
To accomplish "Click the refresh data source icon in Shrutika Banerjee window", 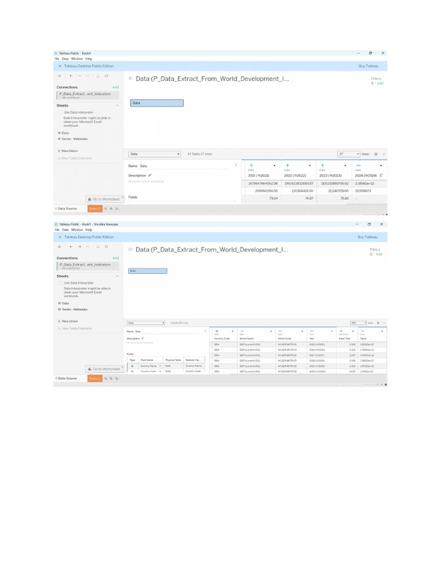I will pyautogui.click(x=106, y=247).
